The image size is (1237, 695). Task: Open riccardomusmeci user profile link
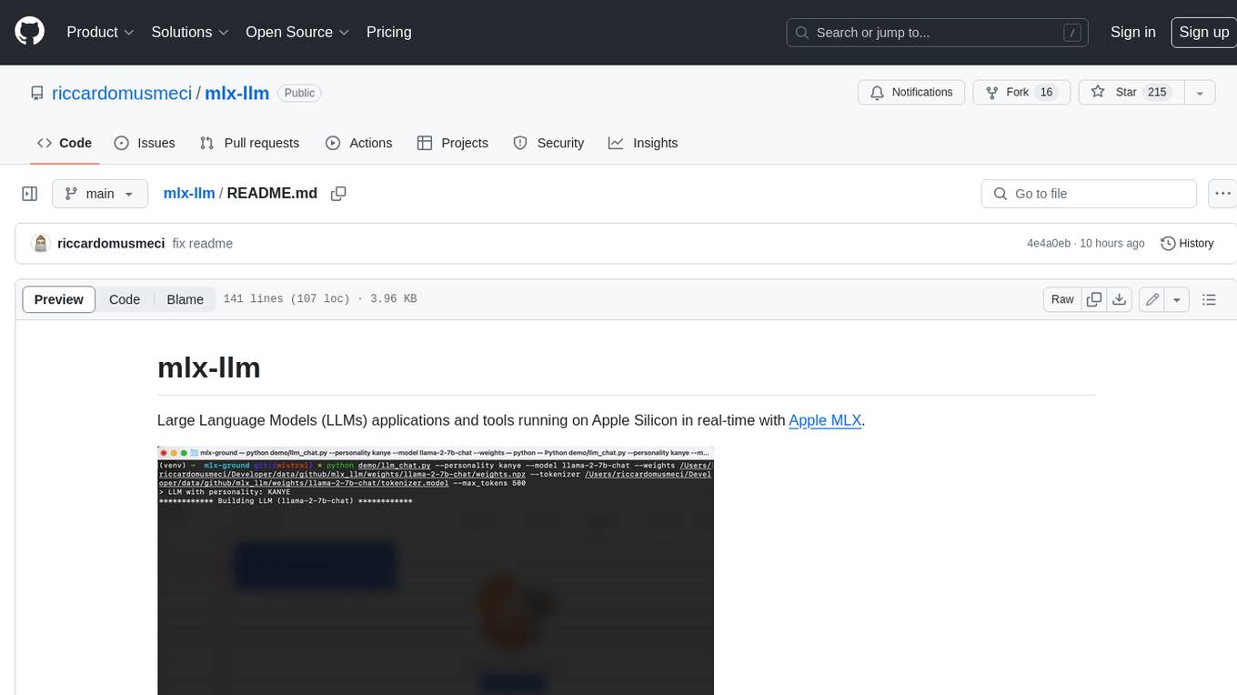122,93
